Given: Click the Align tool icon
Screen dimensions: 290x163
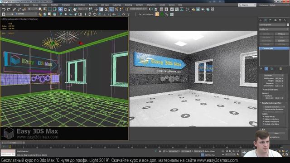Looking at the screenshot, I should point(156,9).
